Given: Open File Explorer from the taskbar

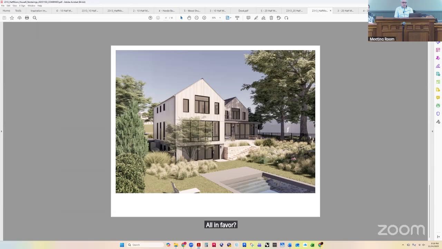Looking at the screenshot, I should [x=176, y=245].
